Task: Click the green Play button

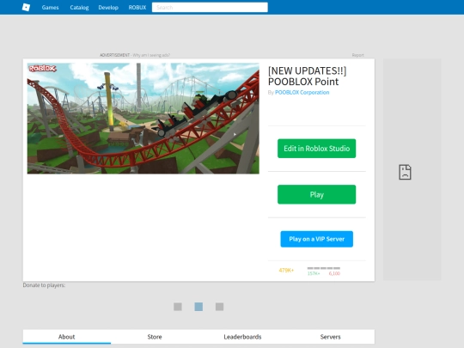Action: pos(316,194)
